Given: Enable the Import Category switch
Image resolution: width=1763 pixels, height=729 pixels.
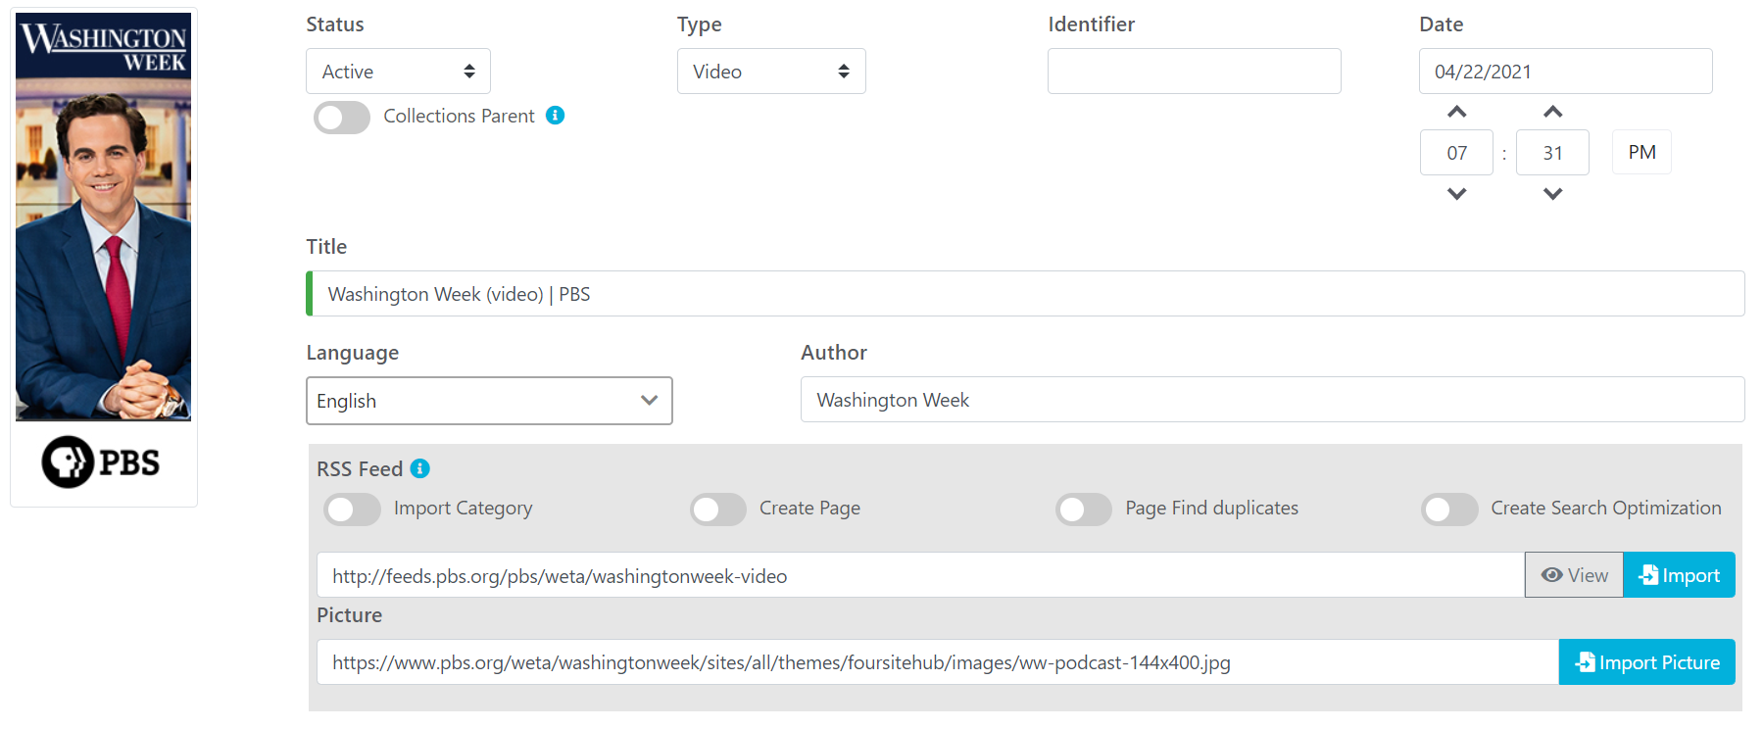Looking at the screenshot, I should [353, 510].
